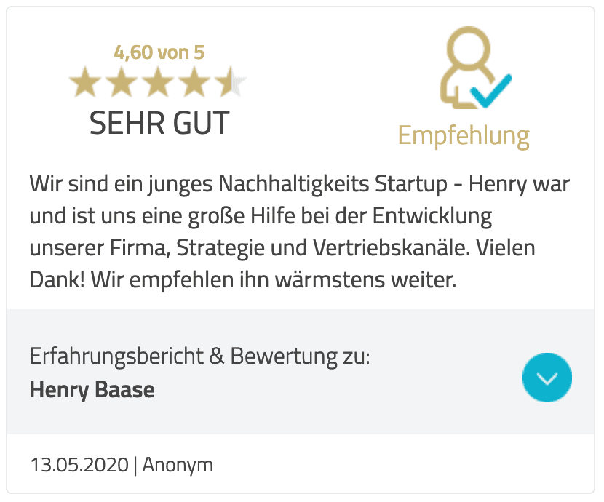Click the first gold rating star
This screenshot has width=604, height=502.
point(85,81)
